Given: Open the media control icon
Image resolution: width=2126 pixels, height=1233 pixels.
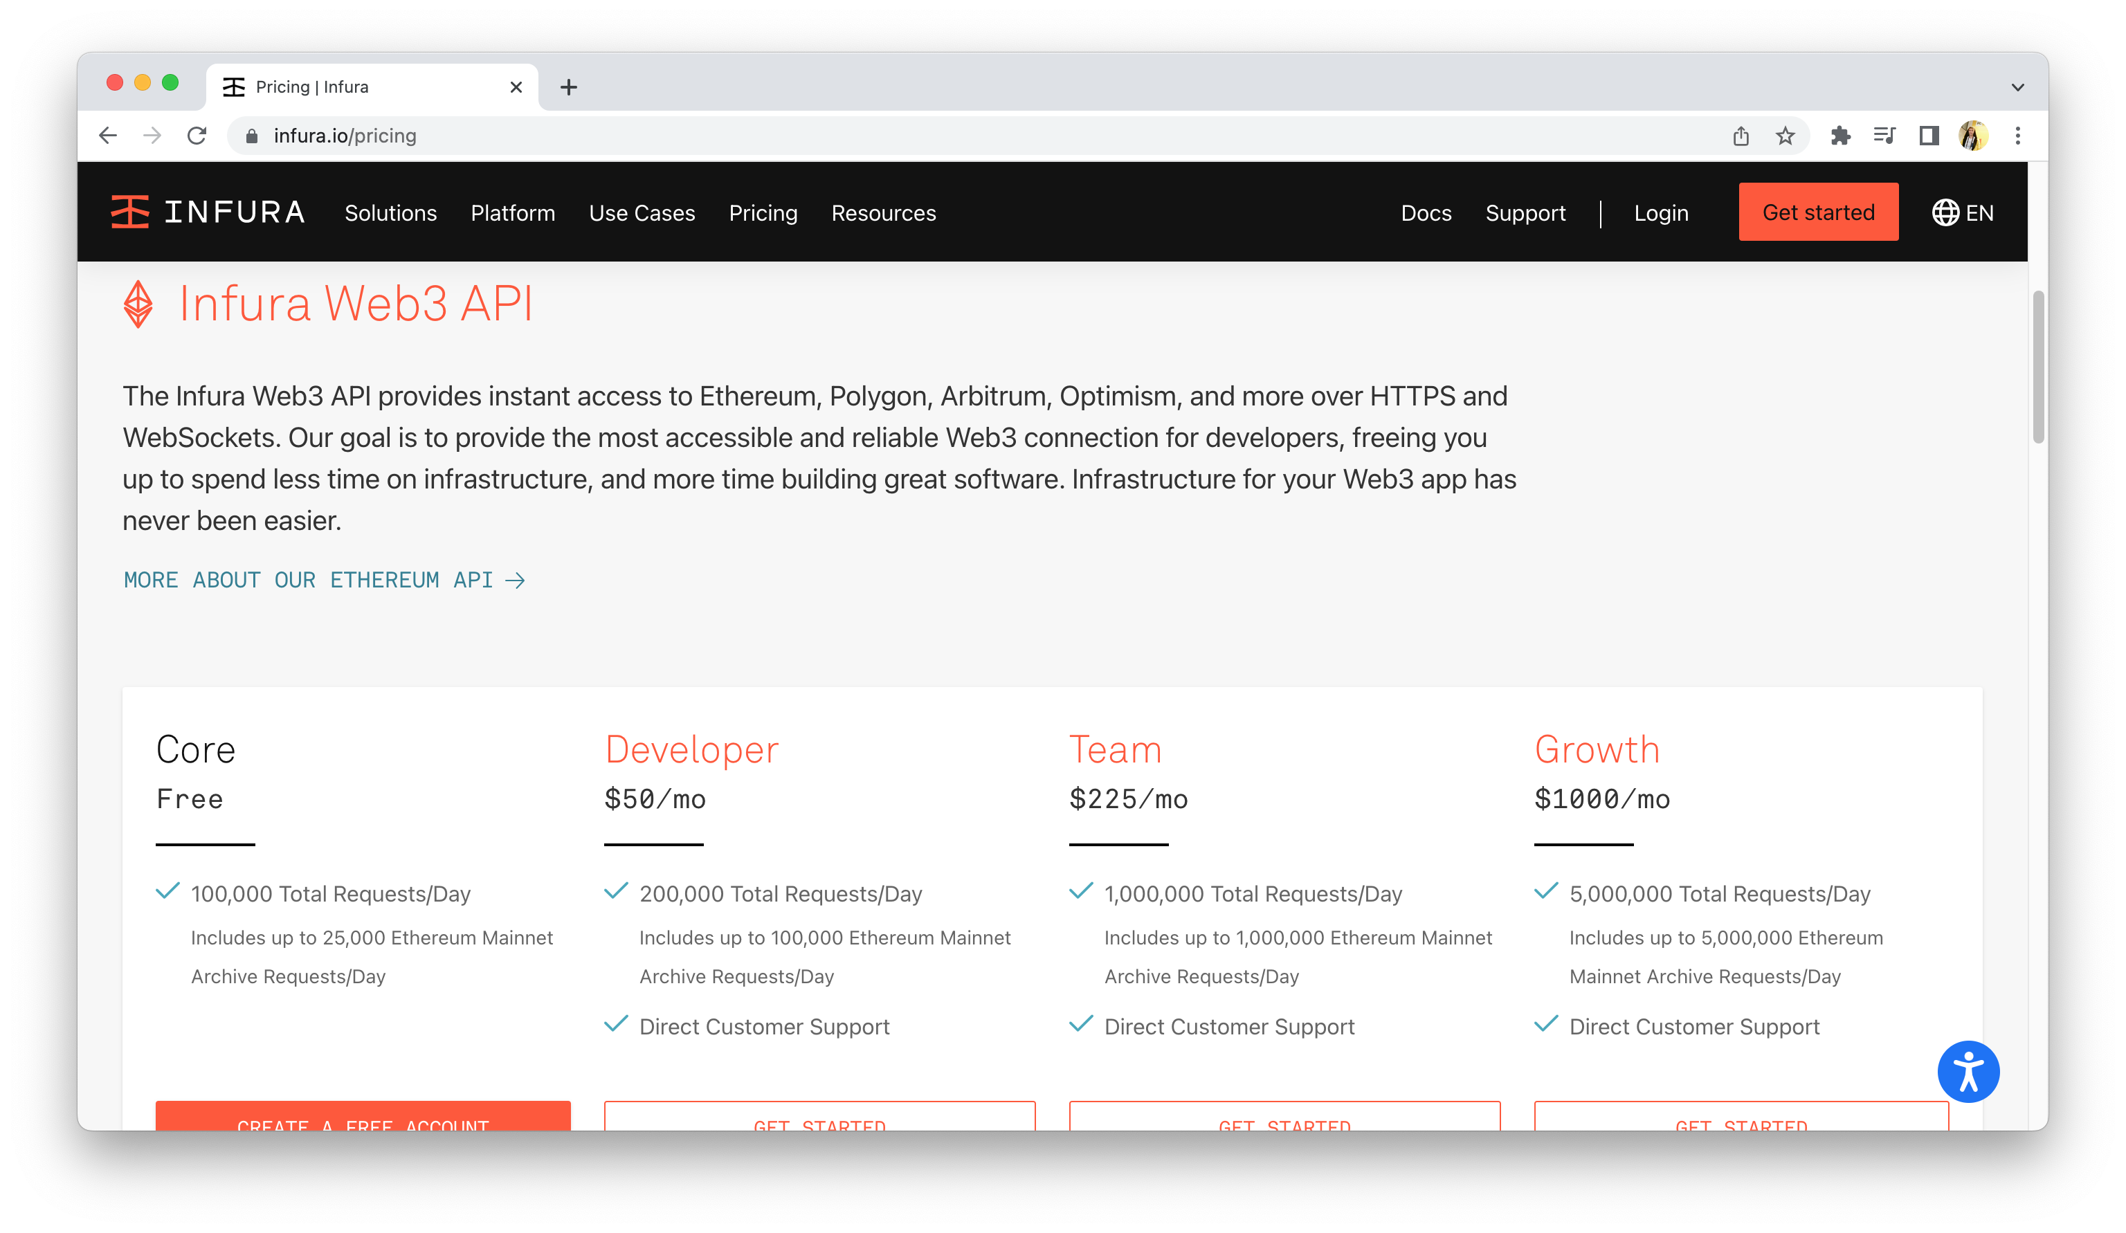Looking at the screenshot, I should pyautogui.click(x=1884, y=136).
